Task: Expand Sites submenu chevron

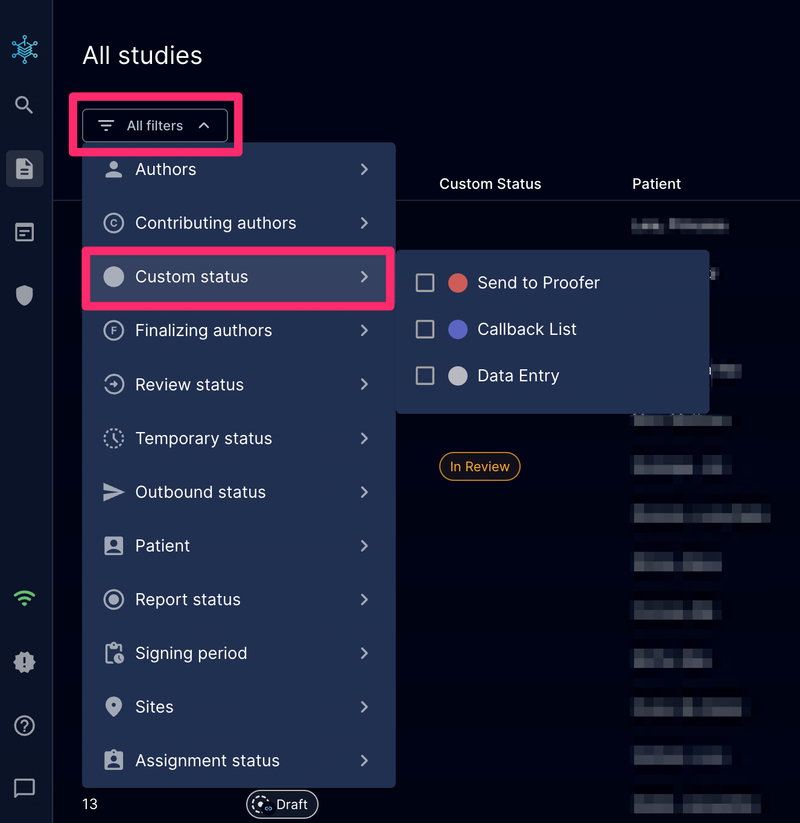Action: 364,707
